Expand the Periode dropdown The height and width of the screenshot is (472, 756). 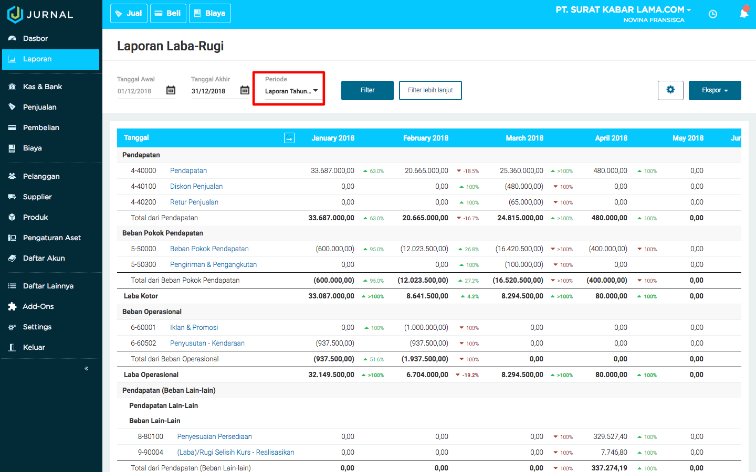coord(291,91)
